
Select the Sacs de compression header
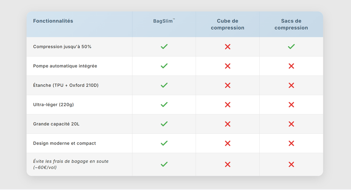[291, 24]
